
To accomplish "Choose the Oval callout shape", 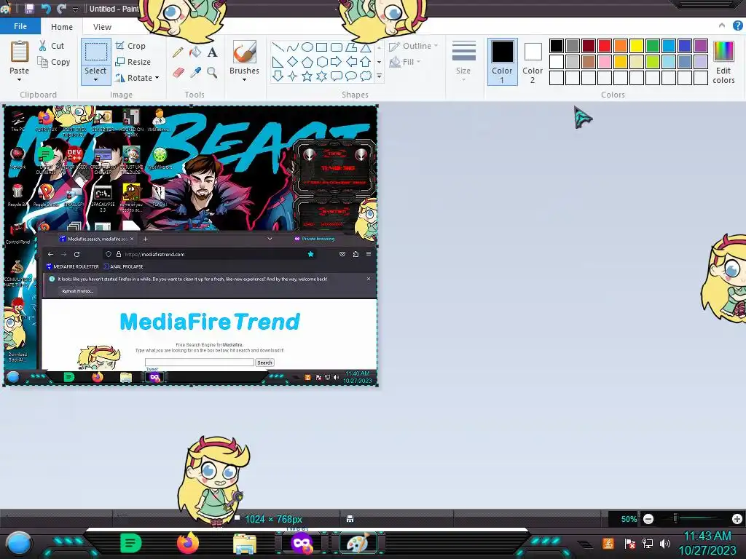I will [351, 76].
